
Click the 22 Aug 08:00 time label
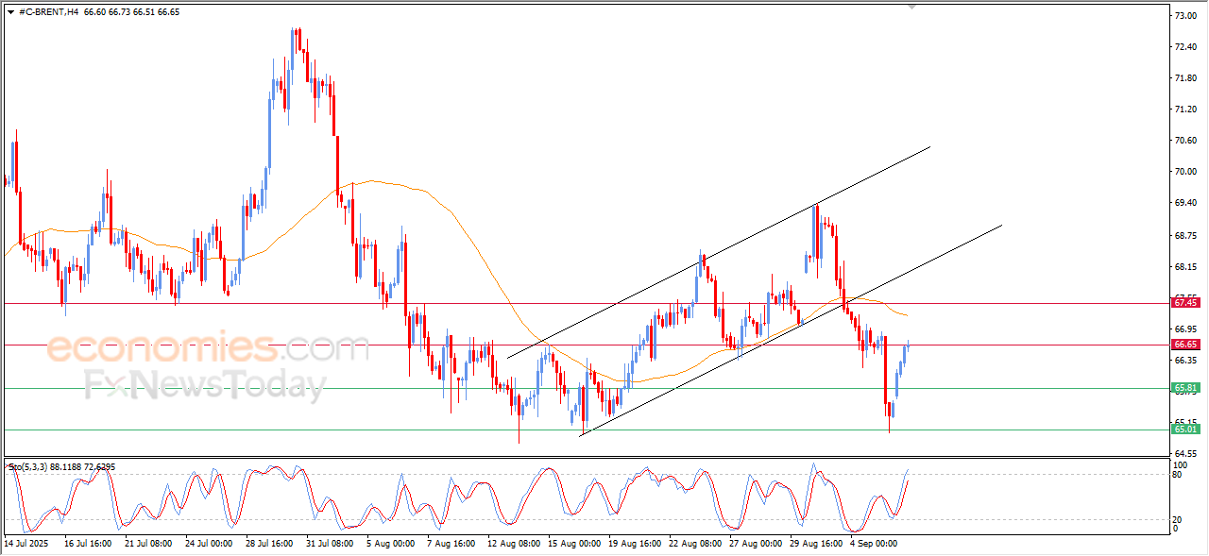(694, 544)
